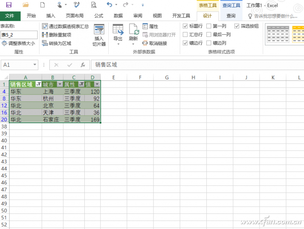Switch to the 插入 tab
The width and height of the screenshot is (304, 229).
tap(51, 16)
